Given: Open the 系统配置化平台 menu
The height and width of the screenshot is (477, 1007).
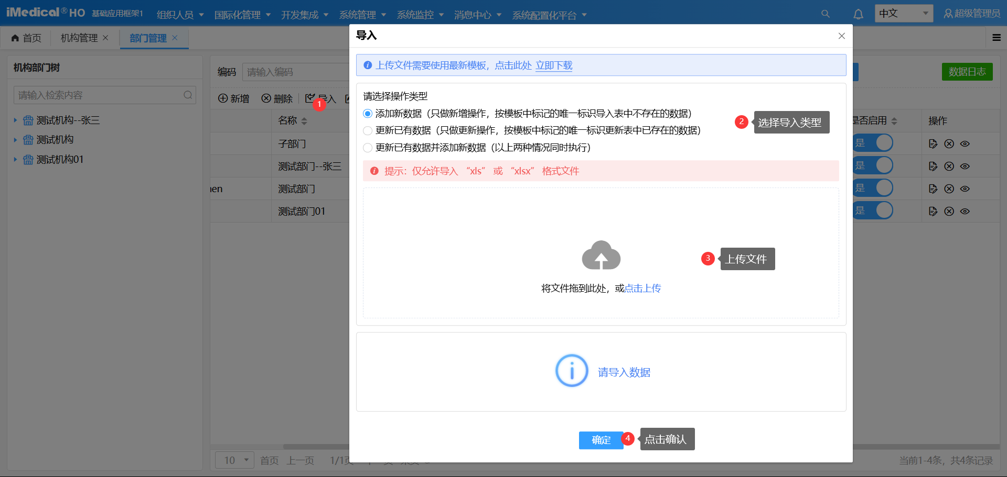Looking at the screenshot, I should (549, 15).
